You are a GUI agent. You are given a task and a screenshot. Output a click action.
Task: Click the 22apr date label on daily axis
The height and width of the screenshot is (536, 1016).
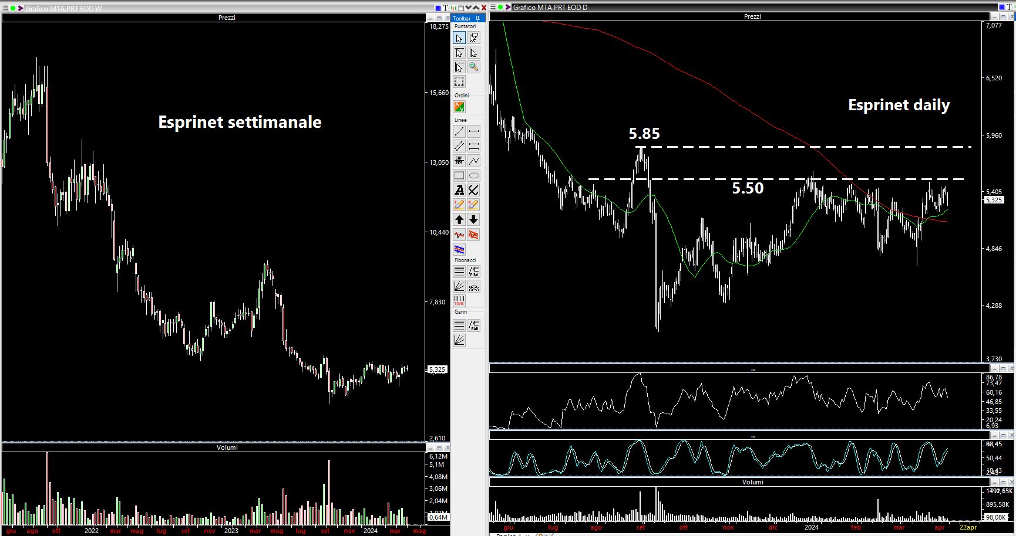pos(968,527)
